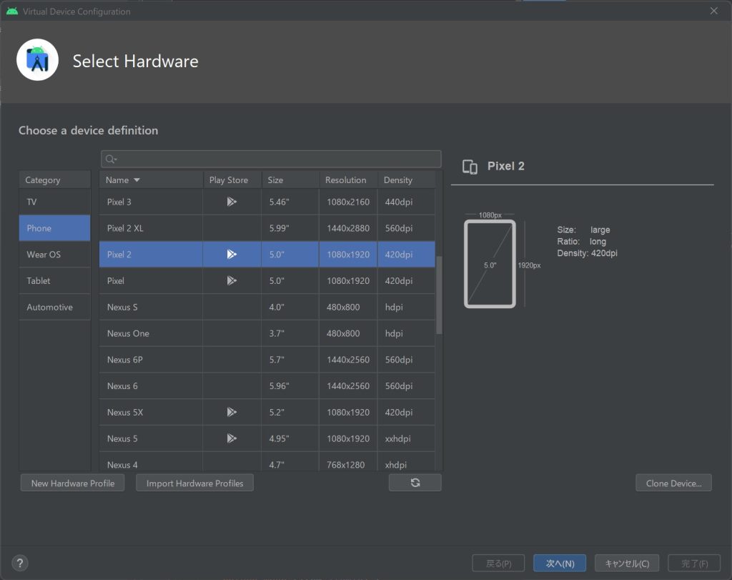The width and height of the screenshot is (732, 580).
Task: Click the refresh device list icon button
Action: coord(415,483)
